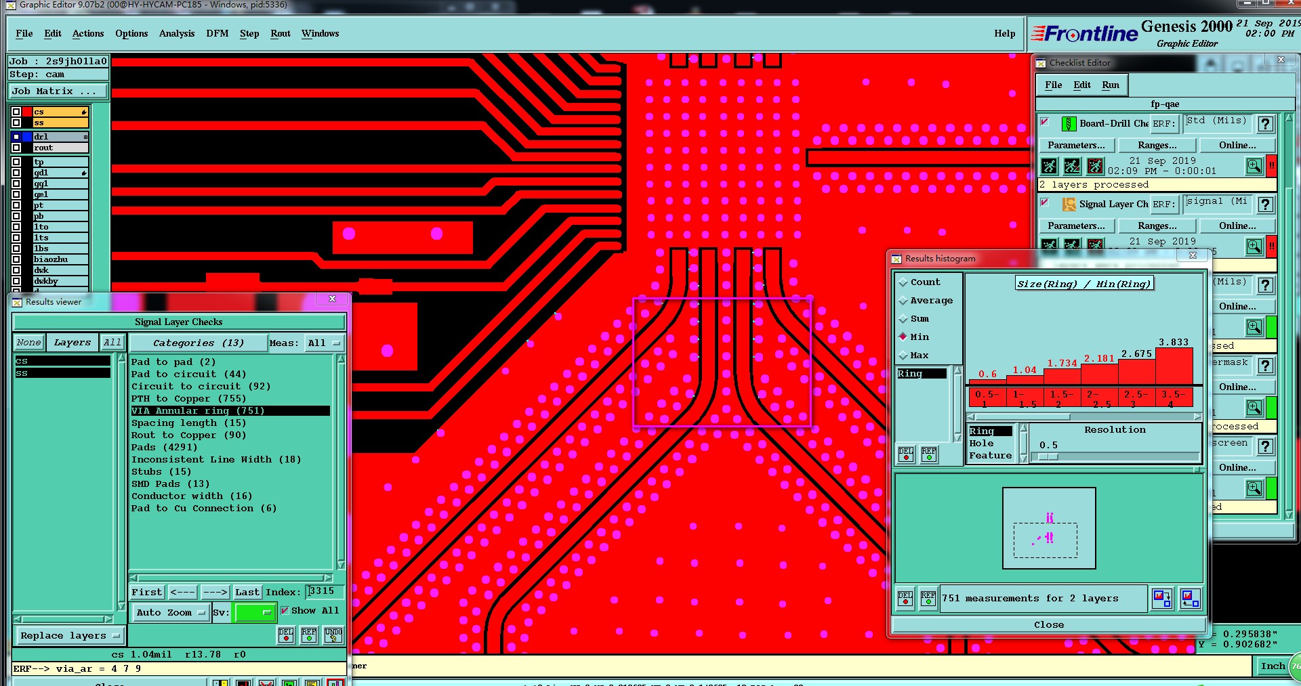This screenshot has width=1301, height=686.
Task: Click second run icon in Board-Drill Checks row
Action: (1072, 165)
